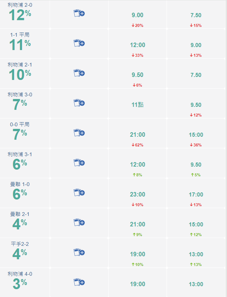Viewport: 227px width, 297px height.
Task: Pick 15:00 odds for 曼聯 2-1
Action: point(196,225)
